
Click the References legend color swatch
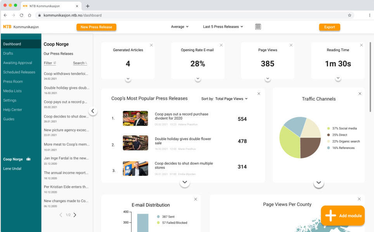pyautogui.click(x=329, y=148)
